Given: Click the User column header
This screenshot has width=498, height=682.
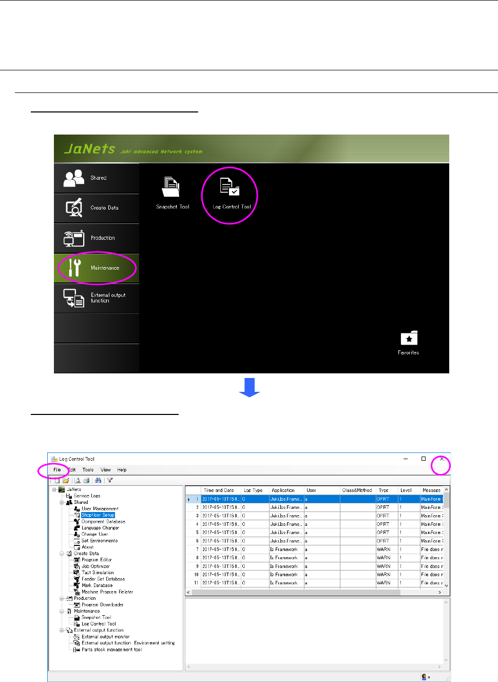Looking at the screenshot, I should pyautogui.click(x=322, y=490).
